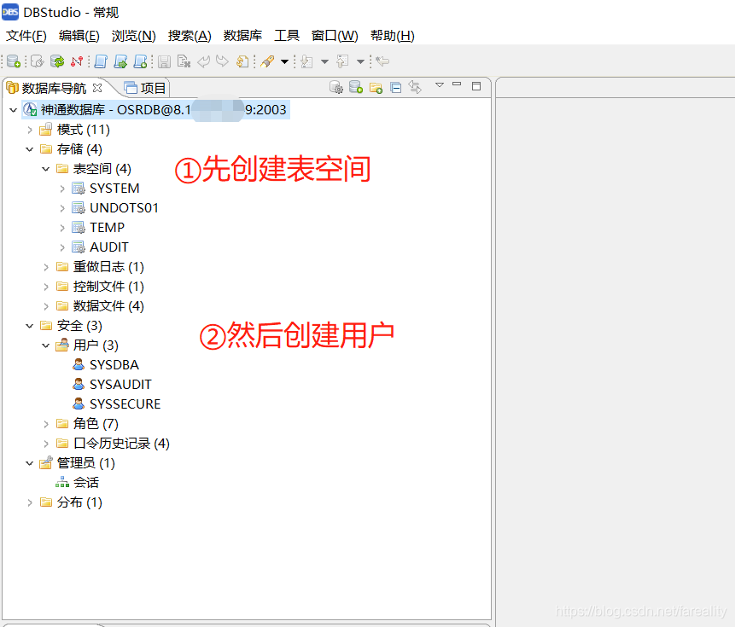
Task: Collapse the 存储 (4) folder
Action: pos(30,149)
